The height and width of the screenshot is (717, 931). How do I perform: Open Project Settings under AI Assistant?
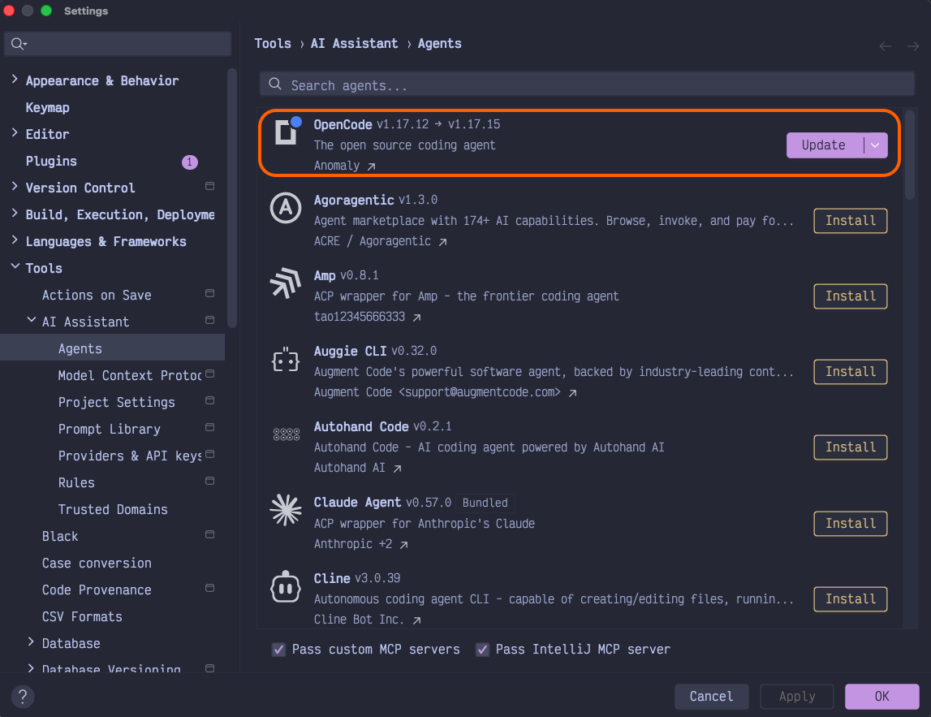(116, 403)
